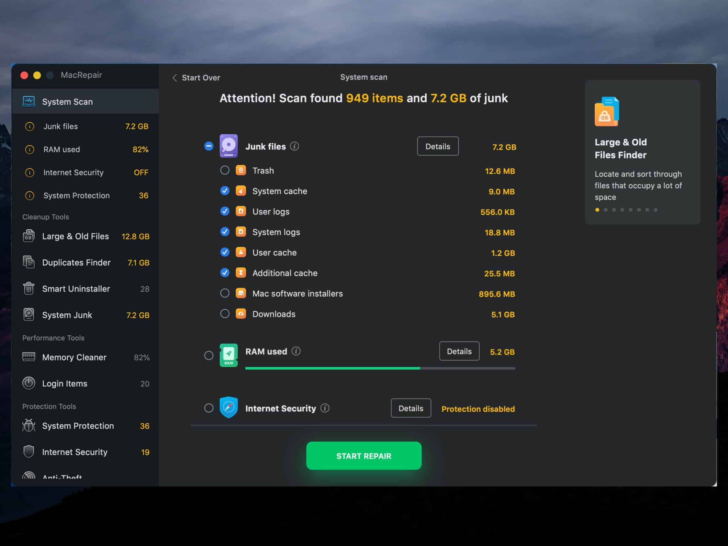Click Downloads cloud icon
This screenshot has width=728, height=546.
241,314
